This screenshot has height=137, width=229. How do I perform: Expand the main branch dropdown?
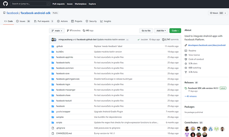(x=57, y=31)
